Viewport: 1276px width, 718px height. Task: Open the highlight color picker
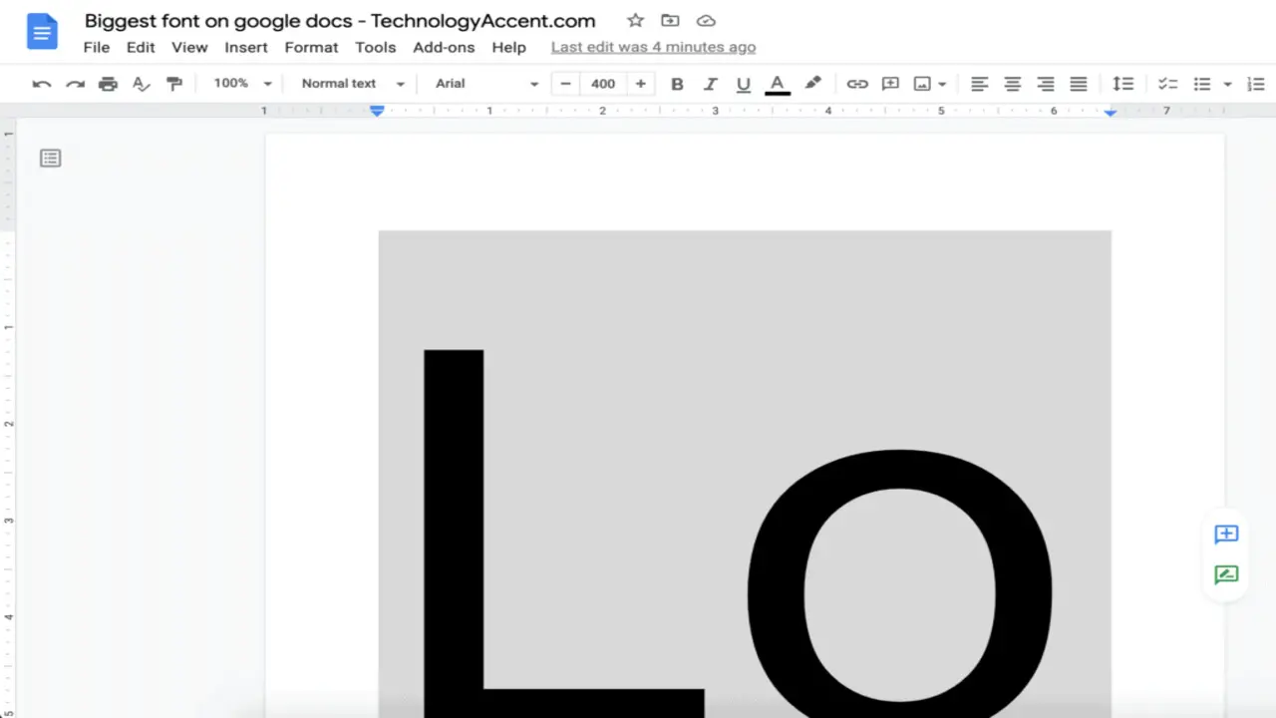(813, 84)
